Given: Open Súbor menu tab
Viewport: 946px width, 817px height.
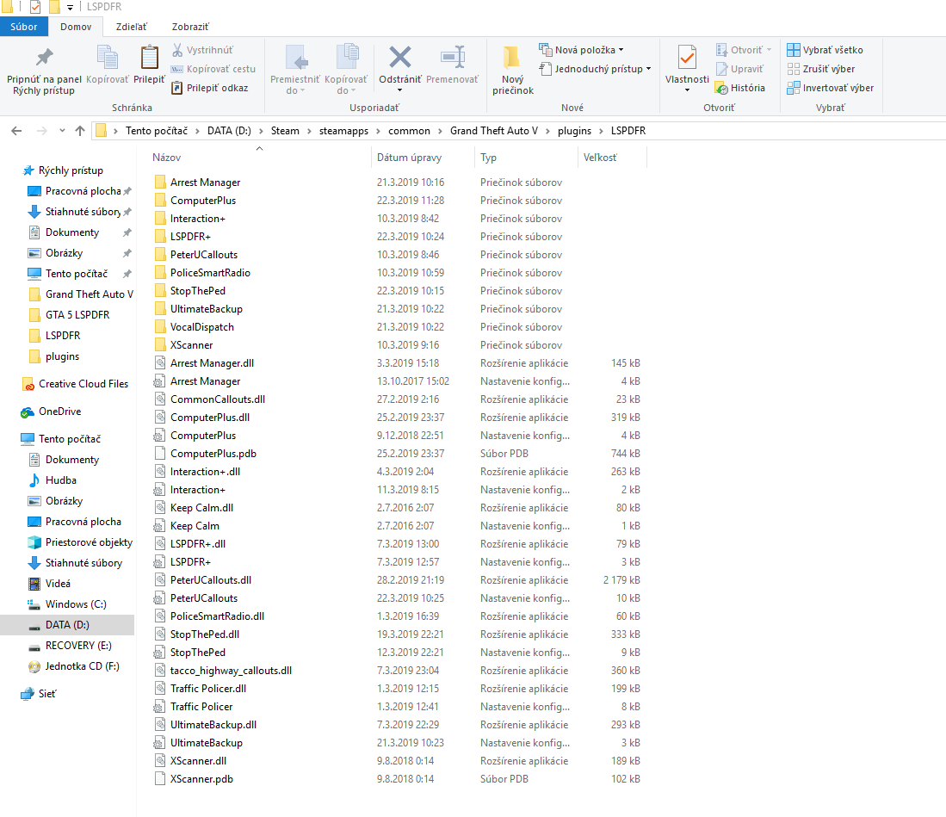Looking at the screenshot, I should (x=23, y=27).
